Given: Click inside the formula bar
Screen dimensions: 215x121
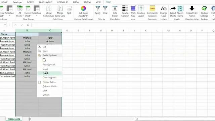Looking at the screenshot, I should click(123, 25).
